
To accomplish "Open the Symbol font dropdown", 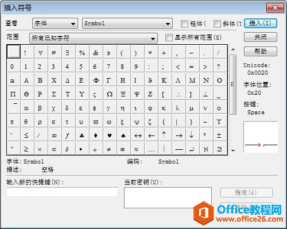I will (x=127, y=24).
